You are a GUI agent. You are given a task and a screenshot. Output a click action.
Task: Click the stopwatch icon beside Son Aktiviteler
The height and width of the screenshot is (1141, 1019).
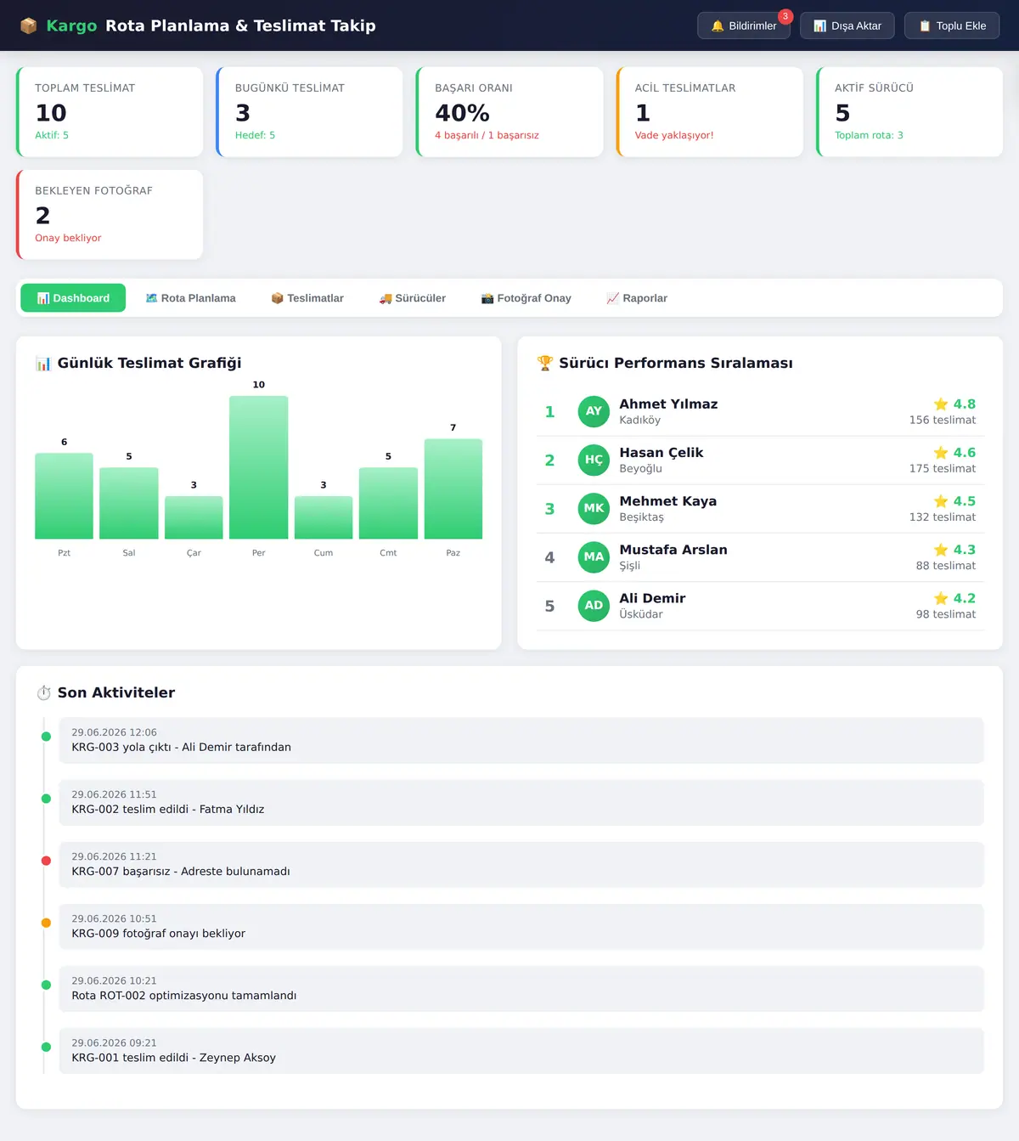43,693
